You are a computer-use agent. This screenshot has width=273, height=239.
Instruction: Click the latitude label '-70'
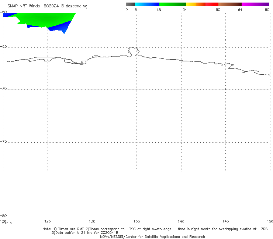point(3,88)
